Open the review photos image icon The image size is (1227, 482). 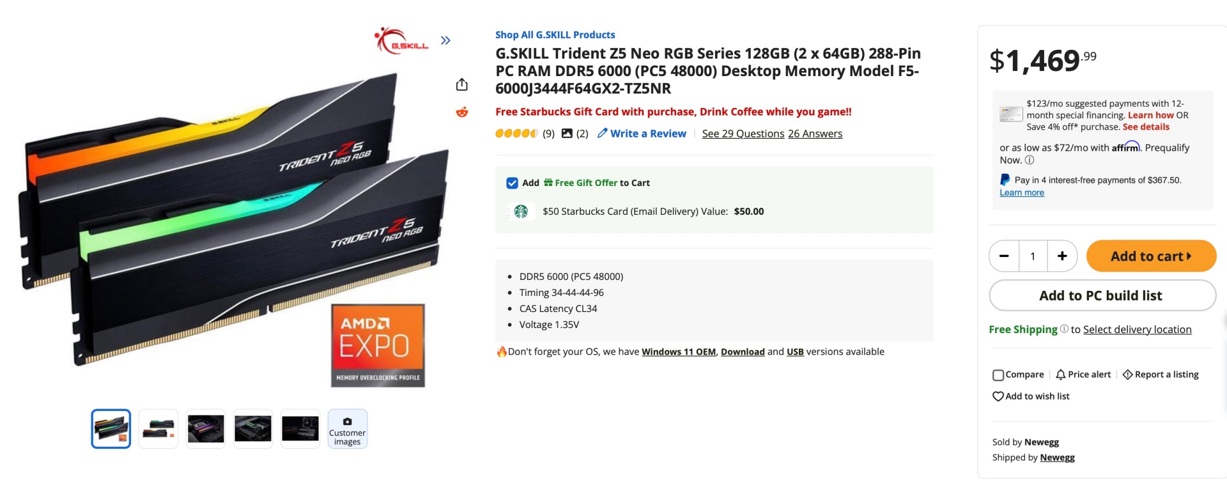567,133
